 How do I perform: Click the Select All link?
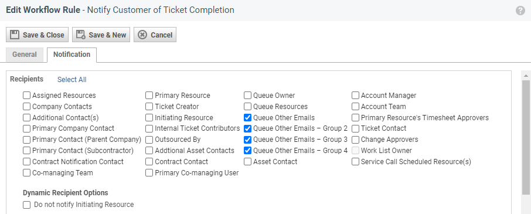72,80
